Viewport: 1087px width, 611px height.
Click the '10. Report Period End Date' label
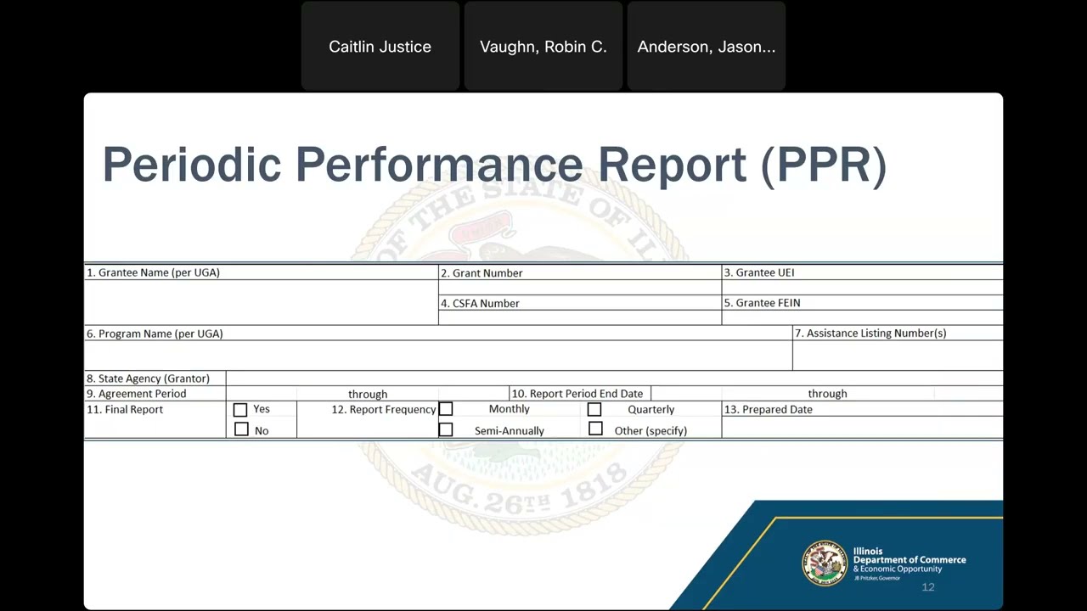(577, 394)
